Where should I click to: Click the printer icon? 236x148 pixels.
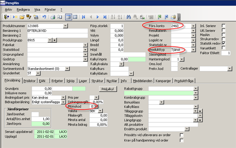[x=53, y=17]
